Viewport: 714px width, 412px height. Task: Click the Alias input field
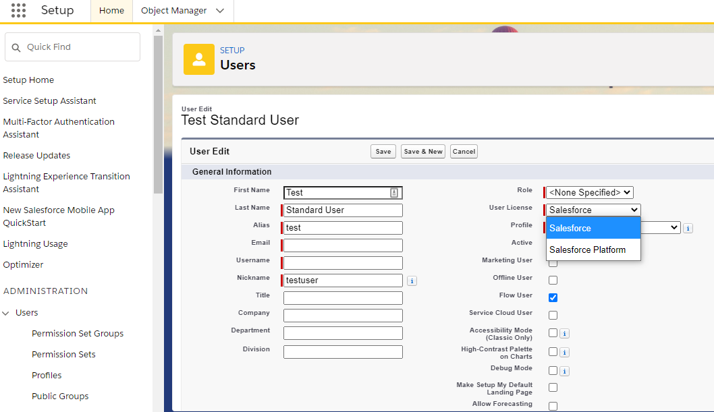[x=343, y=228]
